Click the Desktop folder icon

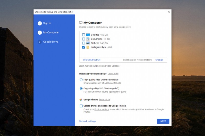(x=88, y=35)
